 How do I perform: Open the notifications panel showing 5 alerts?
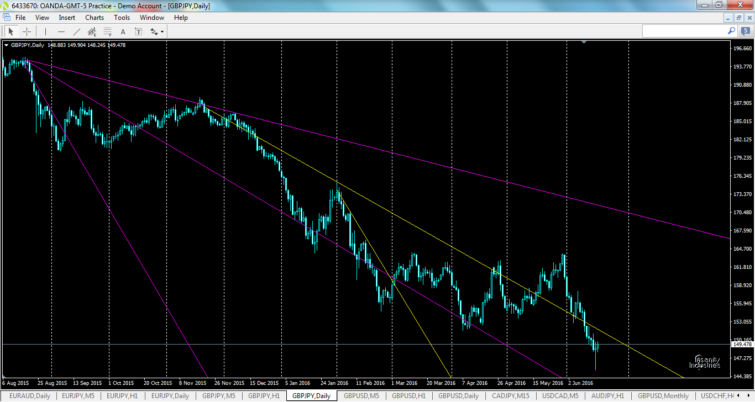click(745, 31)
